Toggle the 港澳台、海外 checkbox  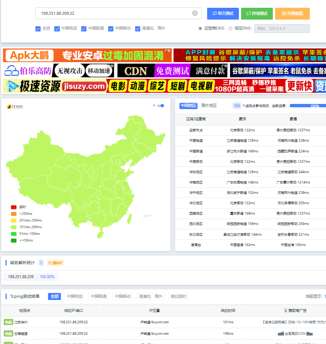(x=138, y=28)
